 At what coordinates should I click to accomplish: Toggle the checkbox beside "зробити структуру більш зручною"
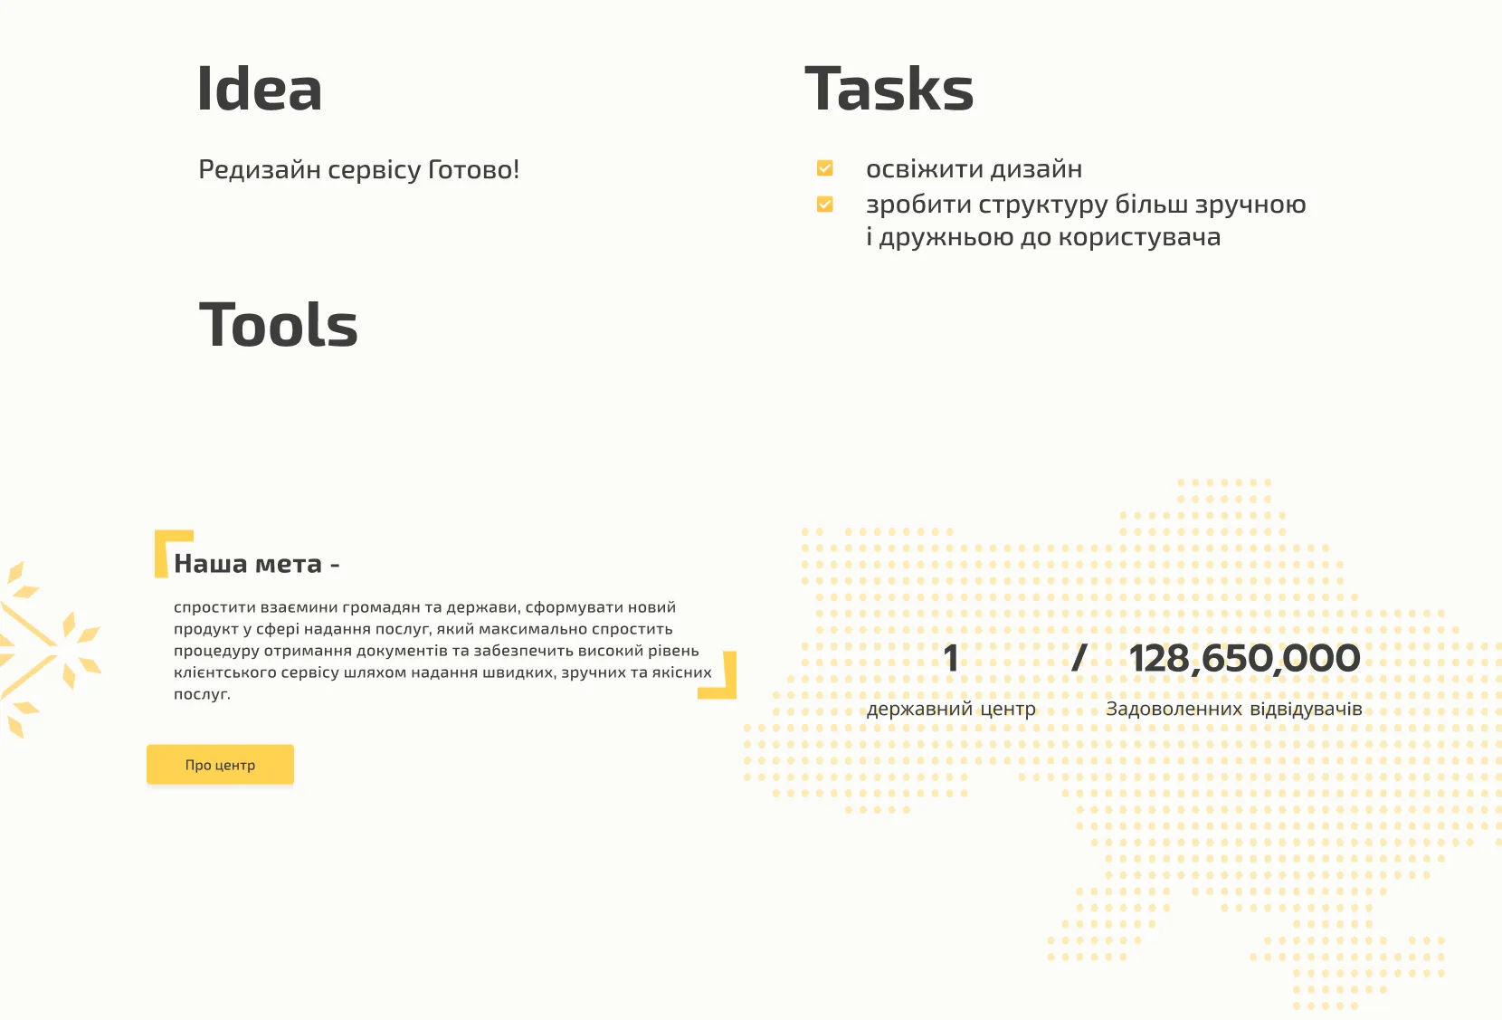(825, 205)
